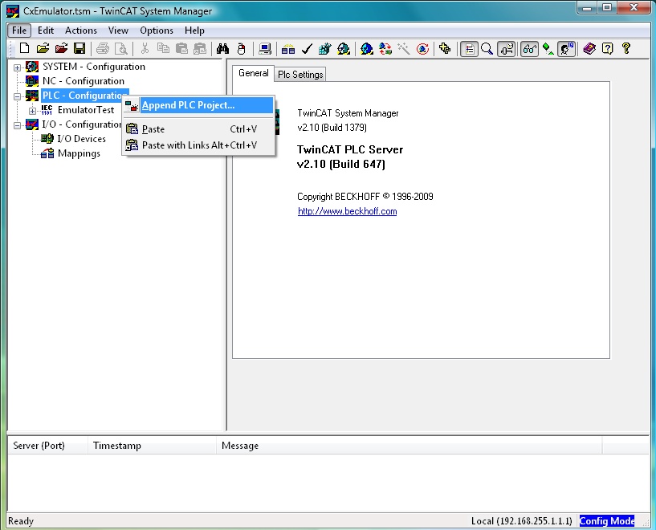Click the yellow Open folder icon
The image size is (656, 530).
tap(43, 48)
